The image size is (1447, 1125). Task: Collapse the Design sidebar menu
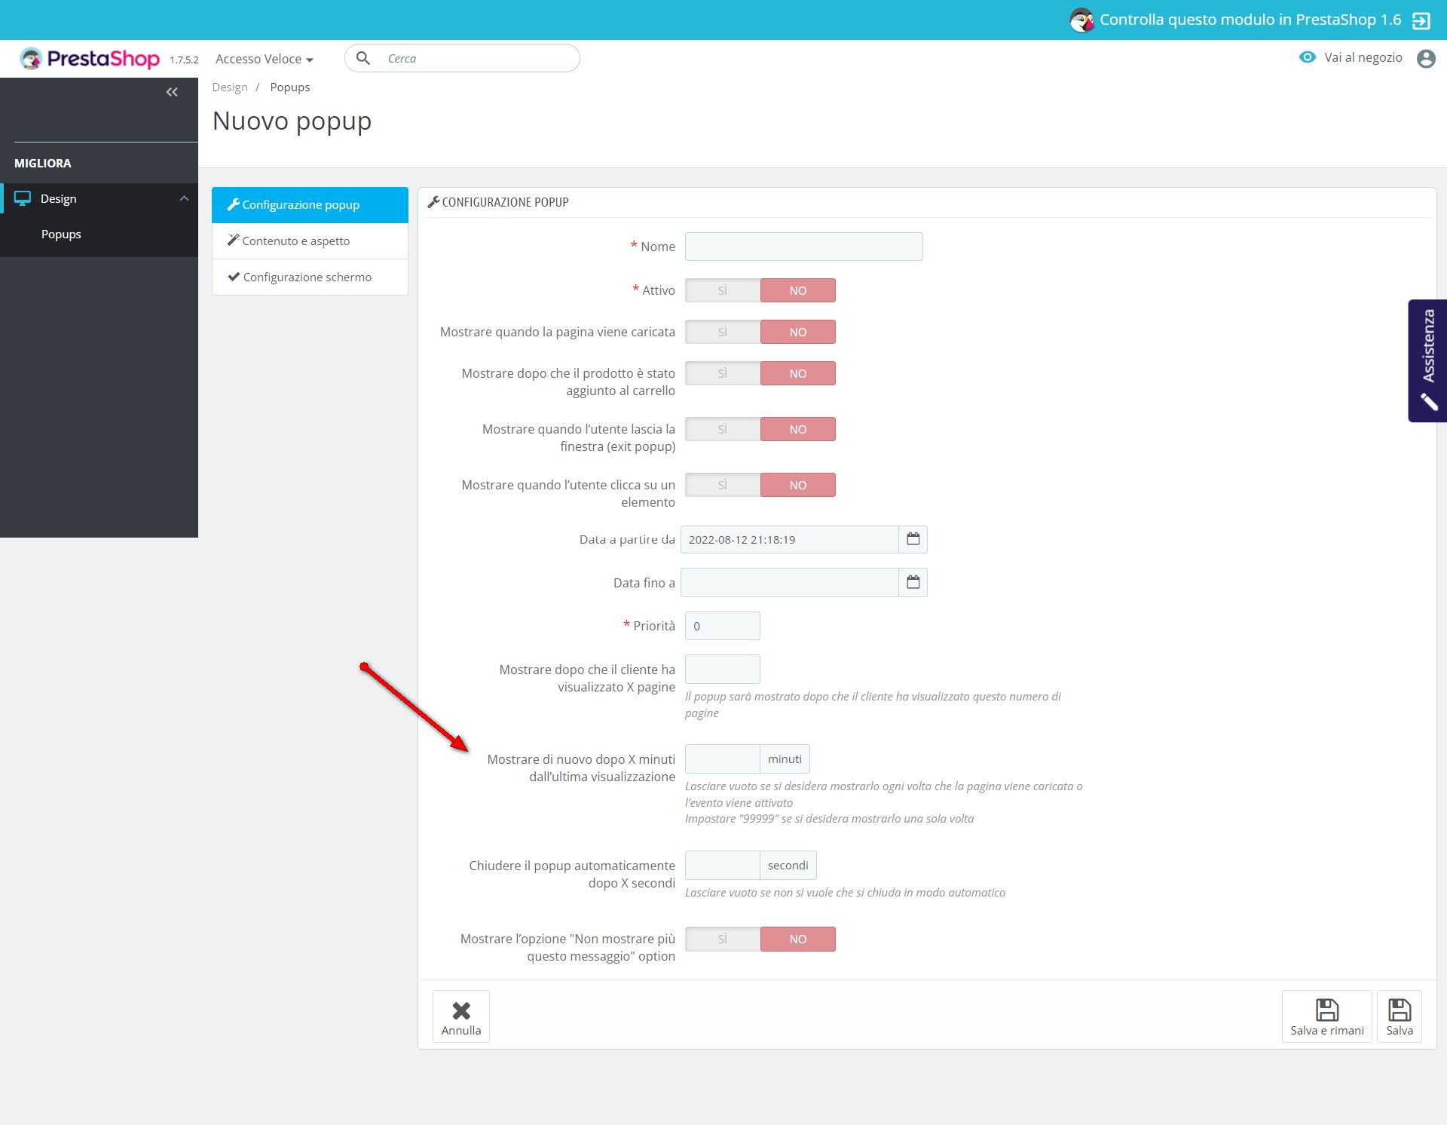184,198
